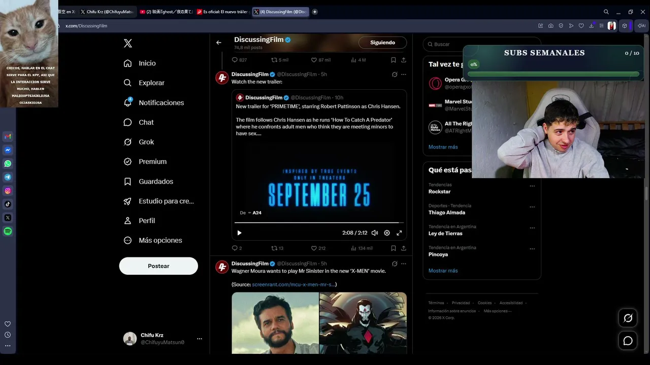Open Grok in the navigation
This screenshot has height=365, width=650.
coord(139,142)
